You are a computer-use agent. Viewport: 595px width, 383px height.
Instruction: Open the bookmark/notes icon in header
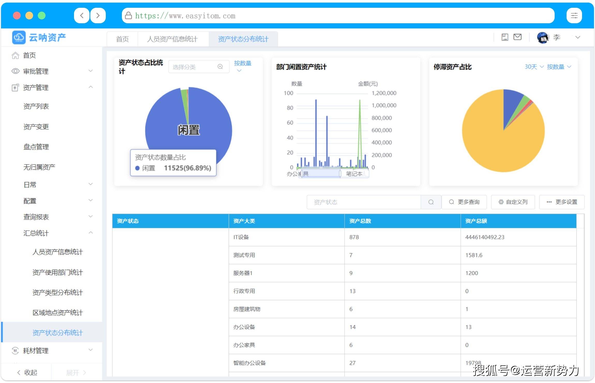[x=505, y=37]
